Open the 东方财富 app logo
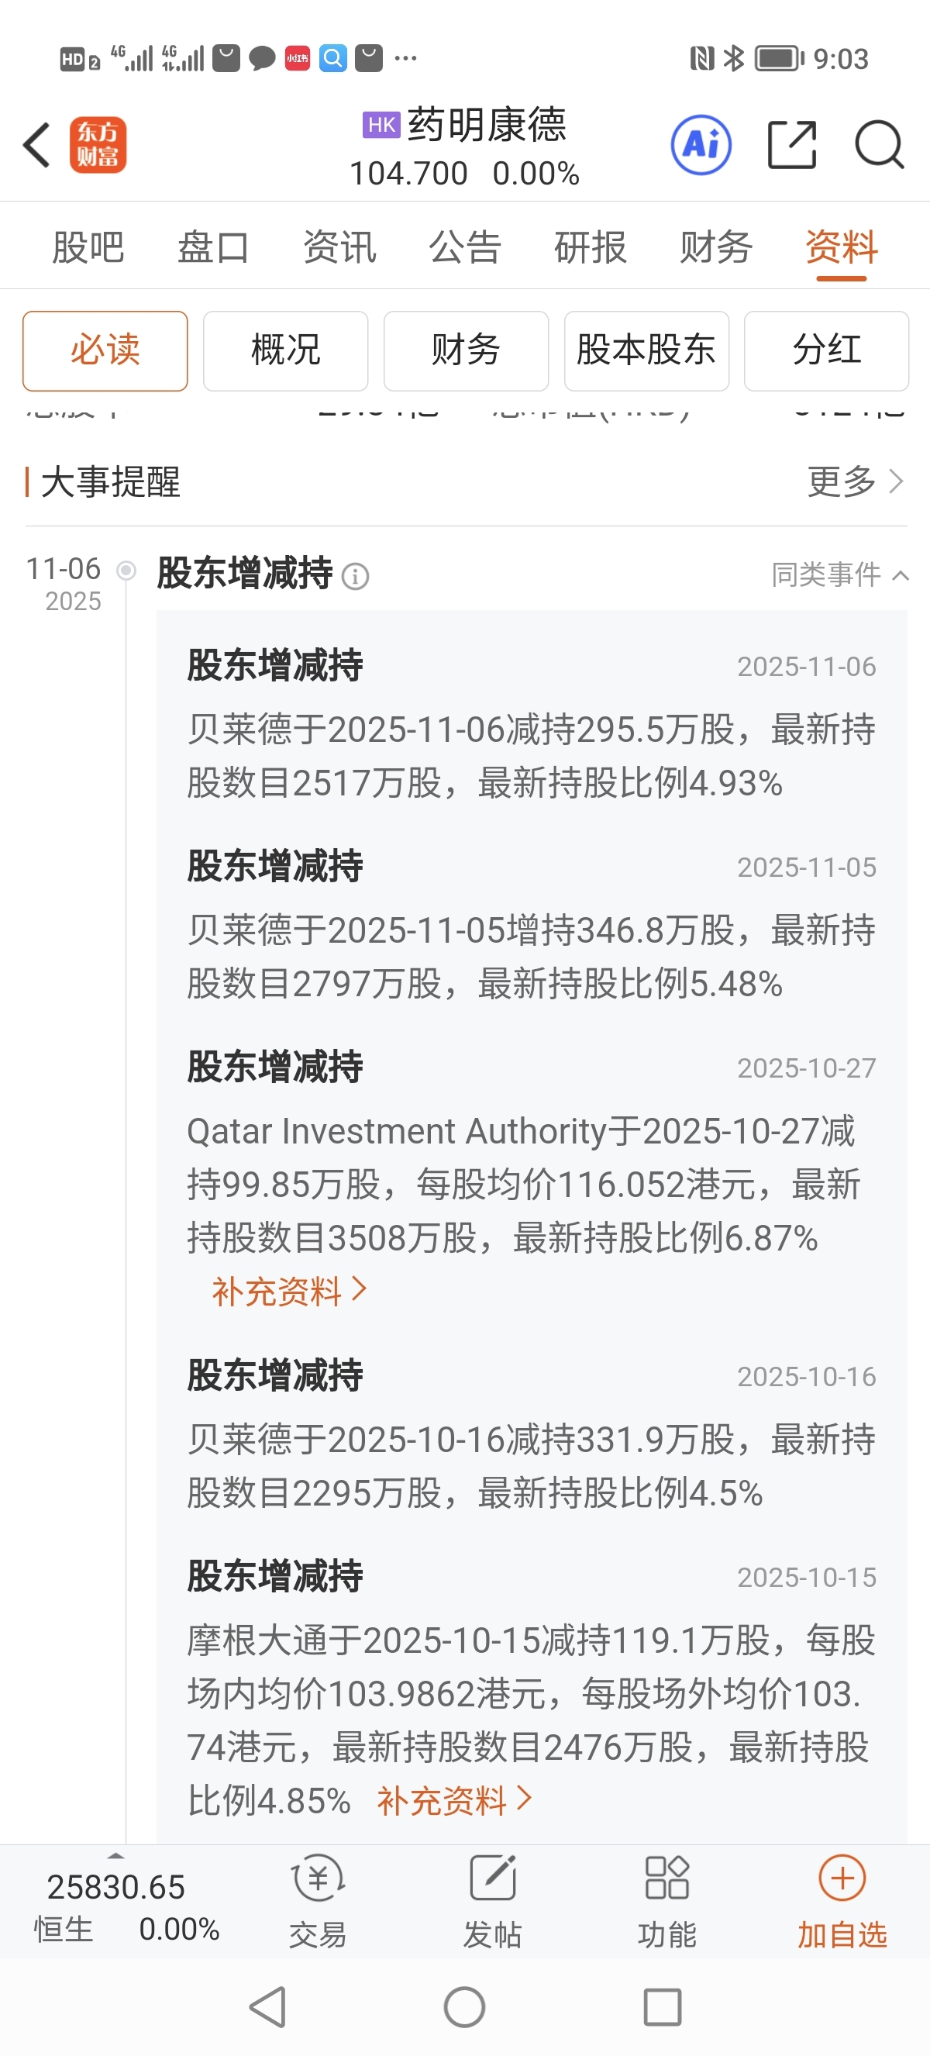The width and height of the screenshot is (930, 2056). tap(98, 145)
